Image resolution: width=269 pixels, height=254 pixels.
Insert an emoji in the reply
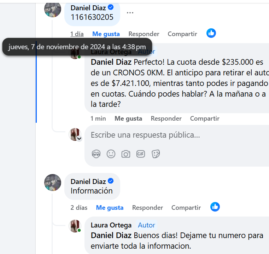click(111, 154)
